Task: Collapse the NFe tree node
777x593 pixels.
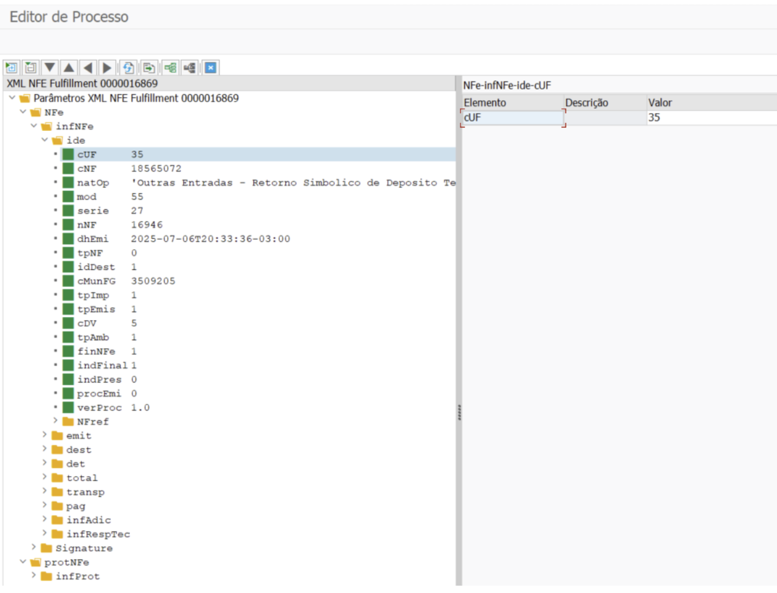Action: (x=23, y=112)
